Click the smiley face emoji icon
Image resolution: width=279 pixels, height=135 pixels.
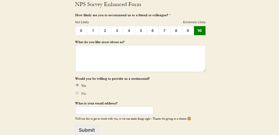(189, 119)
